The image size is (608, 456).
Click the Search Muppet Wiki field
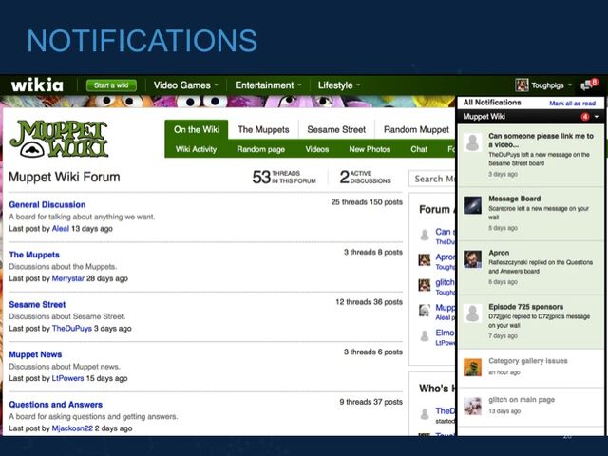click(x=432, y=179)
